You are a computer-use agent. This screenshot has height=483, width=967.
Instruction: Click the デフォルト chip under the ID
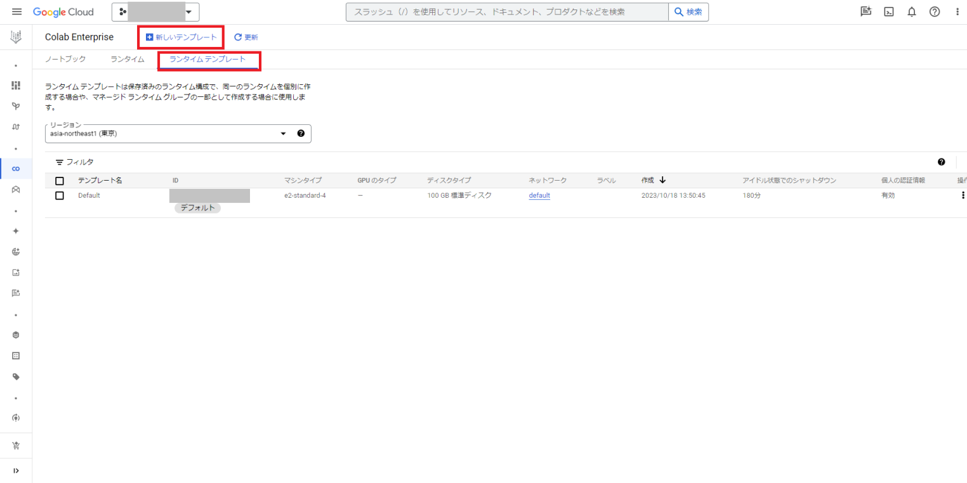[197, 208]
